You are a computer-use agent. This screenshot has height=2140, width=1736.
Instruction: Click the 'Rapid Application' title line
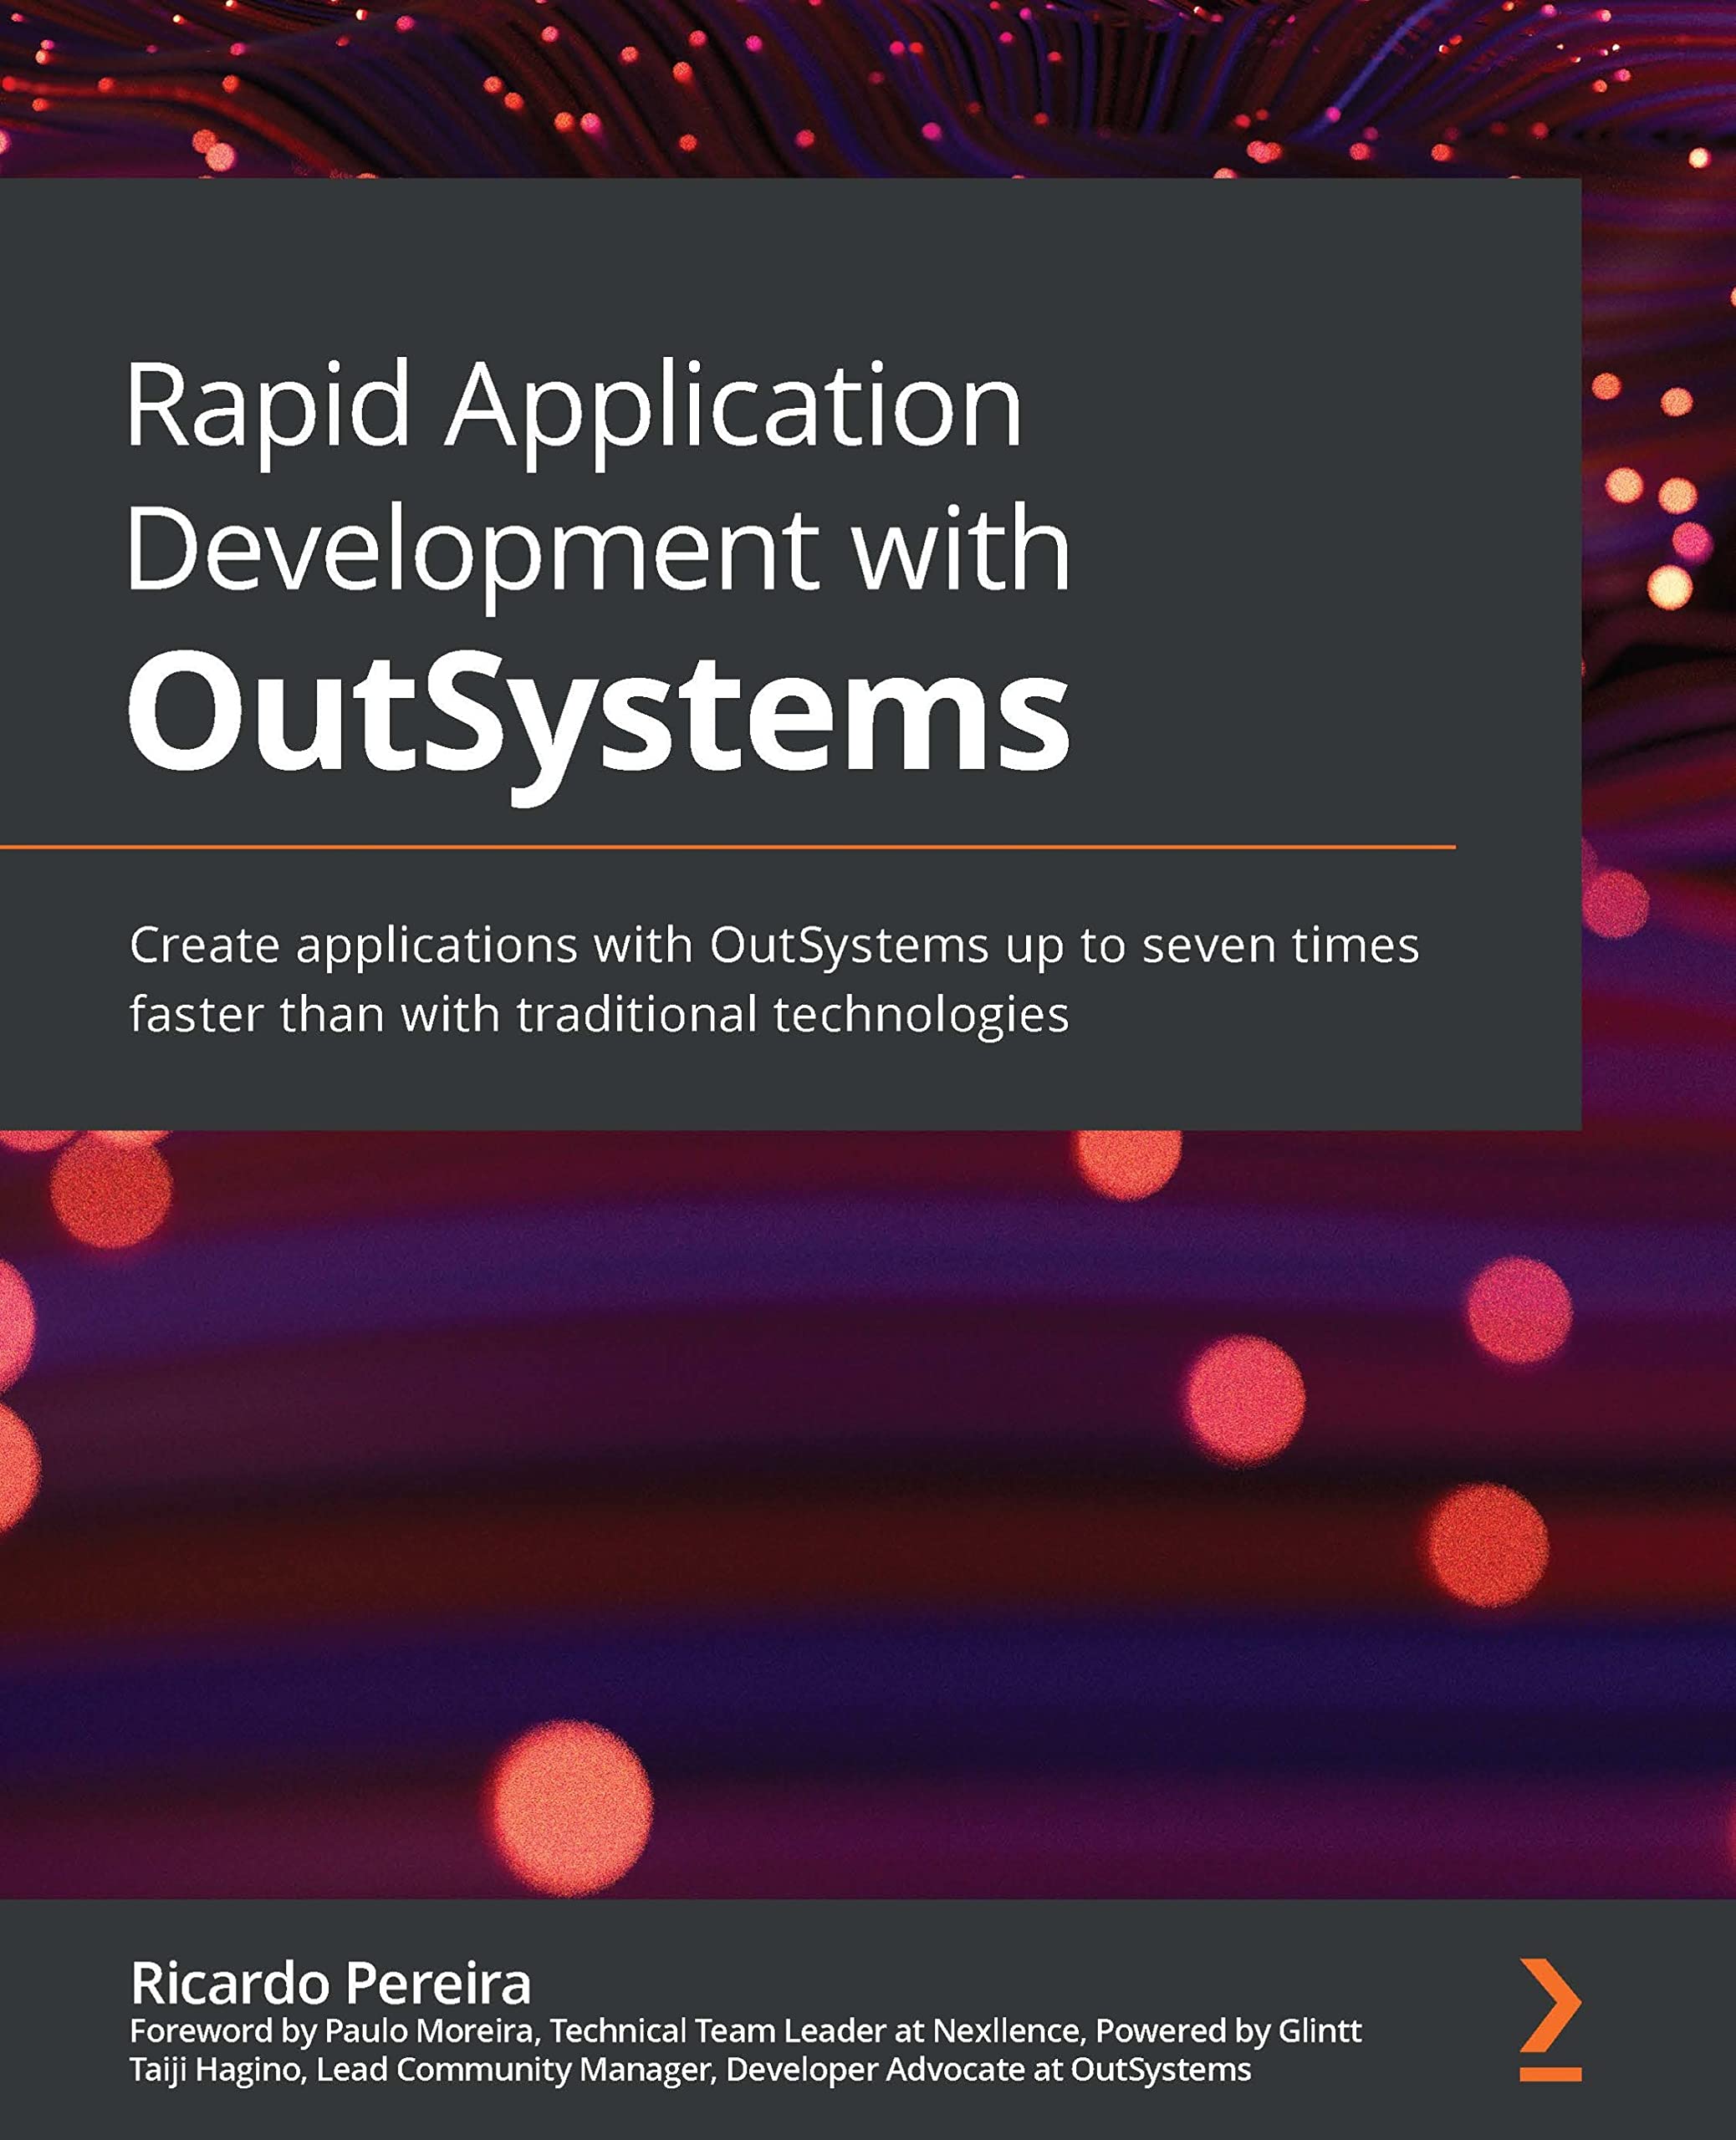pos(574,410)
